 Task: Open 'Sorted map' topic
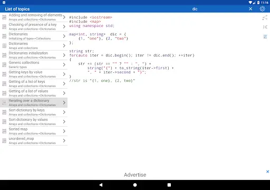tap(34, 131)
